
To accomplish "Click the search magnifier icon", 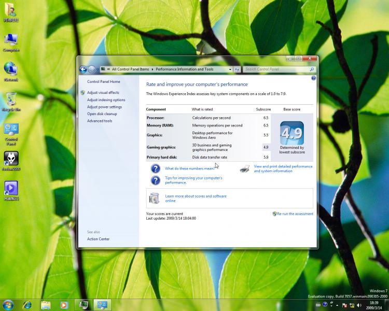I will [312, 69].
